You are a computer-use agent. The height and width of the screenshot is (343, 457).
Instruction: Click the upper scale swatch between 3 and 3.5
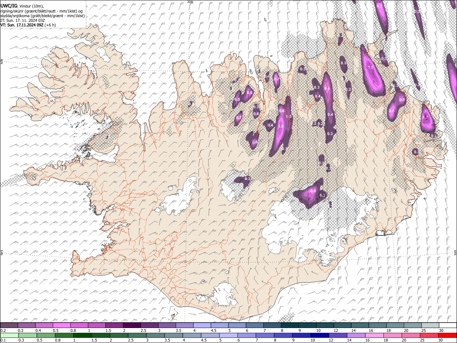coord(167,325)
